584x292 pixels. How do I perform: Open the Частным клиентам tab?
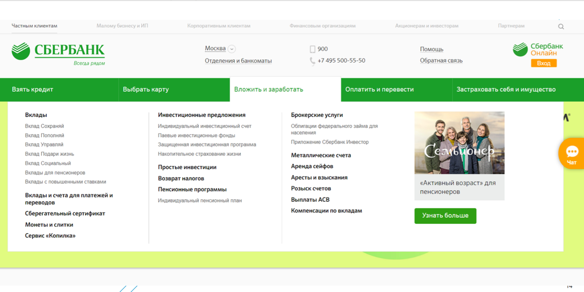tap(35, 26)
